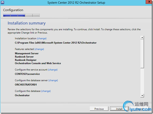Click change link for service account
Viewport: 153px width, 114px height.
click(x=53, y=70)
